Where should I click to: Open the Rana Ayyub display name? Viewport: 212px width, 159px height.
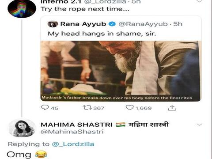click(x=83, y=24)
